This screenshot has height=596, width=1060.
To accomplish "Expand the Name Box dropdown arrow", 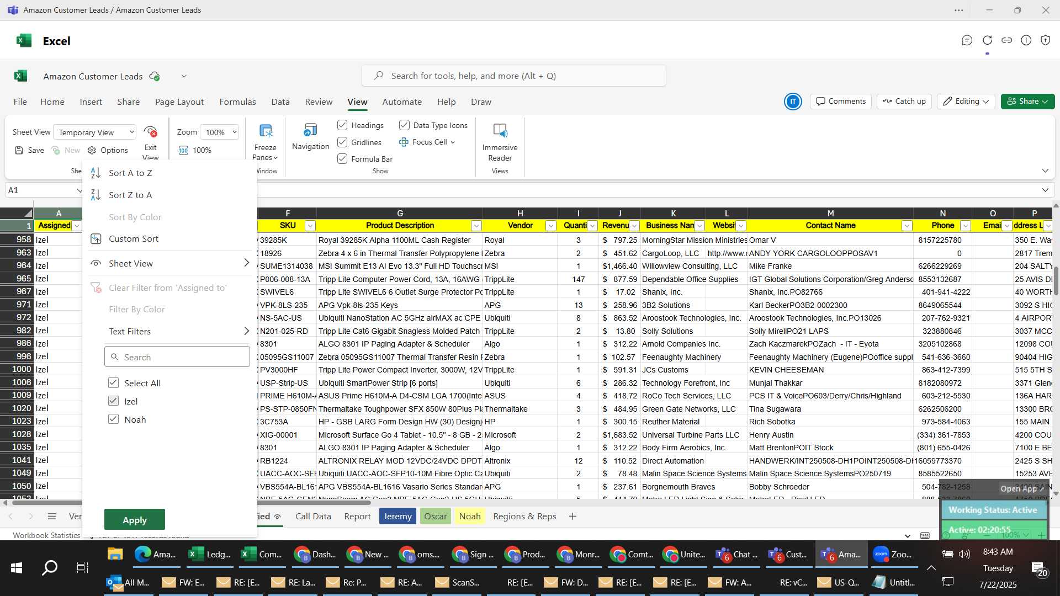I will pyautogui.click(x=79, y=190).
